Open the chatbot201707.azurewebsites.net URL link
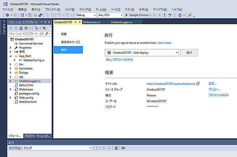This screenshot has width=237, height=157. click(x=171, y=84)
